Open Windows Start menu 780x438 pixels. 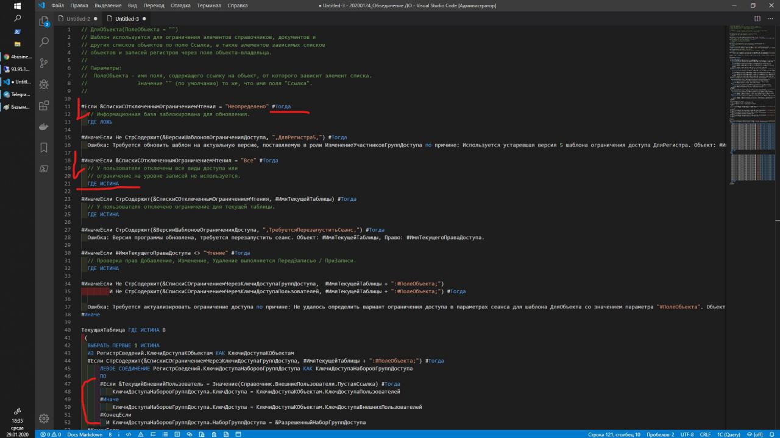17,5
